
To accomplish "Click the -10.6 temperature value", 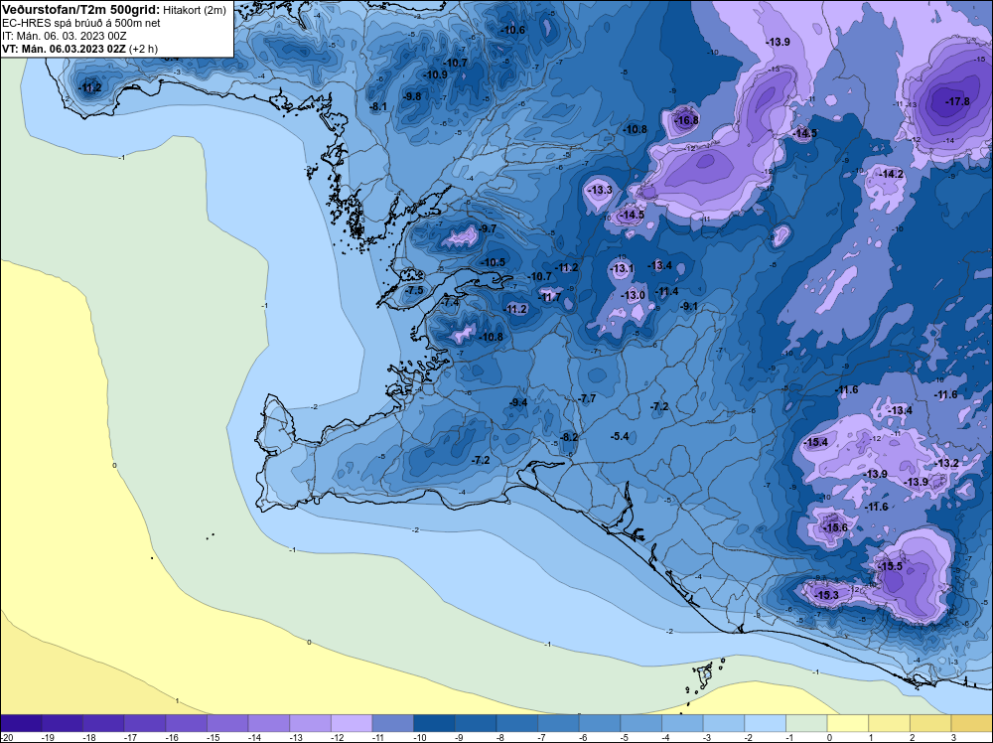I will (x=513, y=30).
